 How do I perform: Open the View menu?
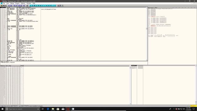(x=8, y=3)
